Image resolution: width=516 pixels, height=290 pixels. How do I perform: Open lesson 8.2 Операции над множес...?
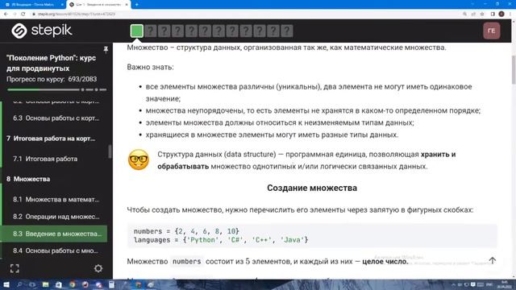[x=56, y=217]
